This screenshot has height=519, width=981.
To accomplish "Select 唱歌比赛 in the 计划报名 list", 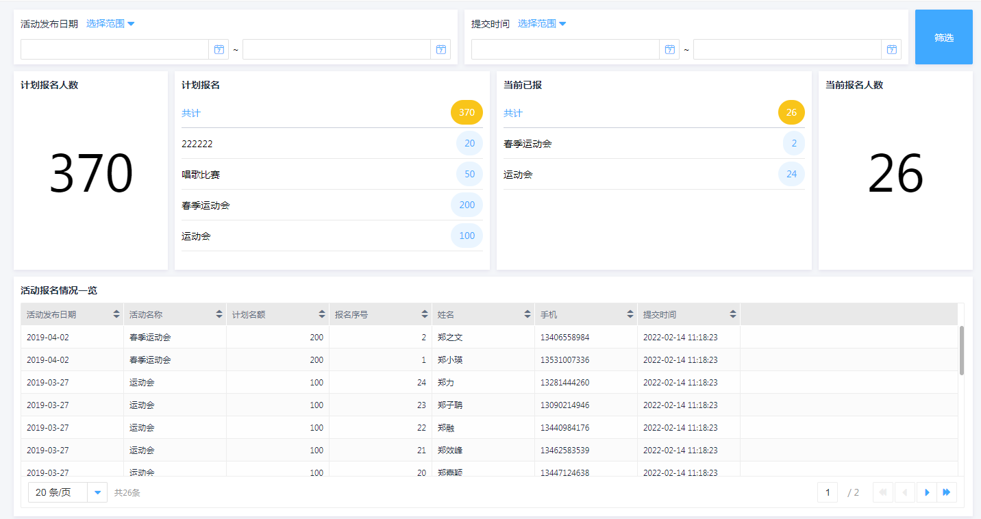I will pos(201,175).
